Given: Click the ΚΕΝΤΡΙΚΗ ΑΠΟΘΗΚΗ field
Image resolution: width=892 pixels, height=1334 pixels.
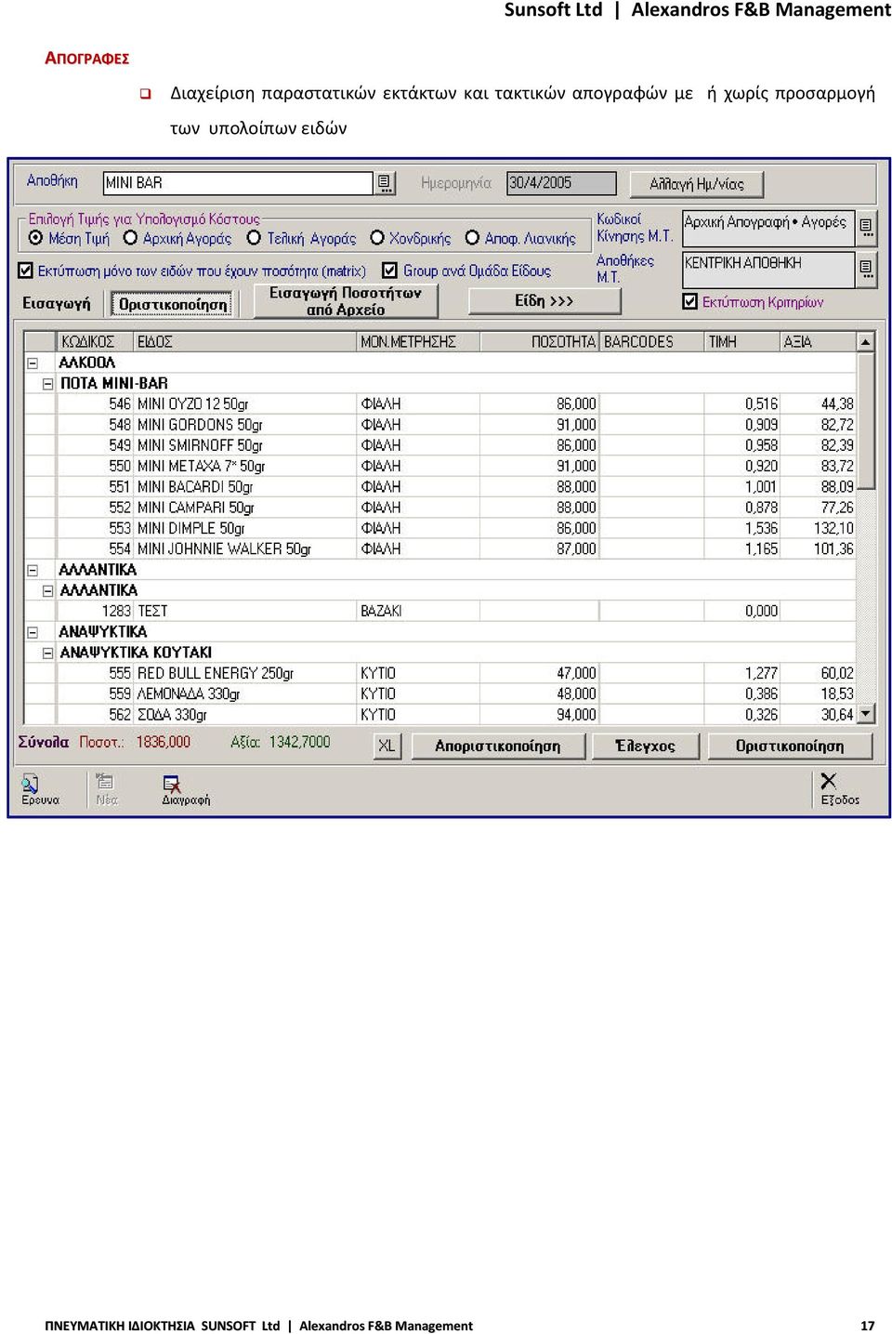Looking at the screenshot, I should click(768, 270).
